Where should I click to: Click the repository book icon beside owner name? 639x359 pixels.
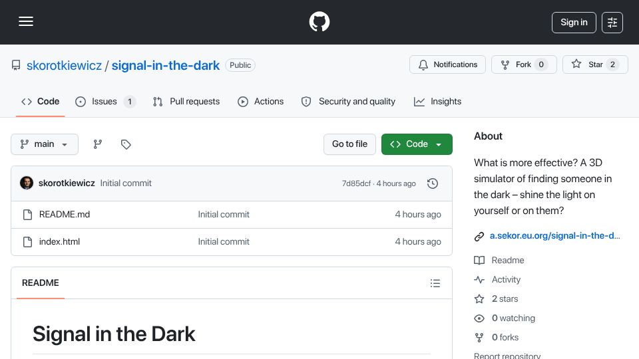pyautogui.click(x=16, y=66)
